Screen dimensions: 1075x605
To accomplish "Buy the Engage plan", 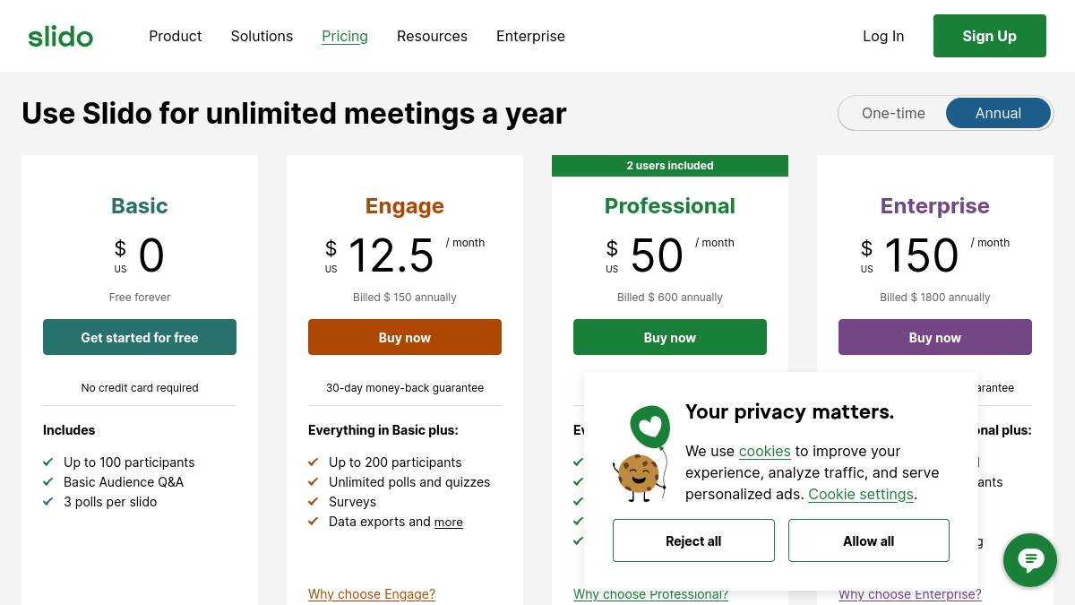I will [405, 337].
